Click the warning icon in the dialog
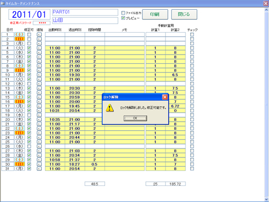The width and height of the screenshot is (269, 202). tap(110, 108)
